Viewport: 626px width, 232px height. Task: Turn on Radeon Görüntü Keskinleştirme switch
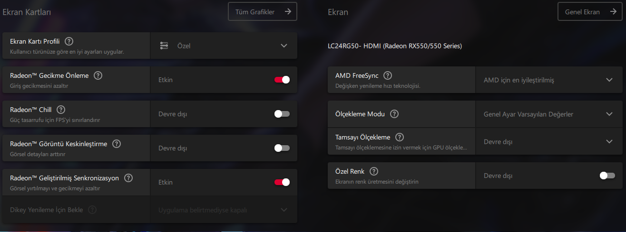[x=282, y=148]
